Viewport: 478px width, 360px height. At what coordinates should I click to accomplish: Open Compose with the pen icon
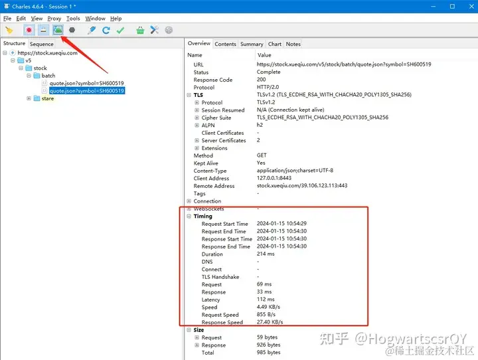tap(92, 30)
